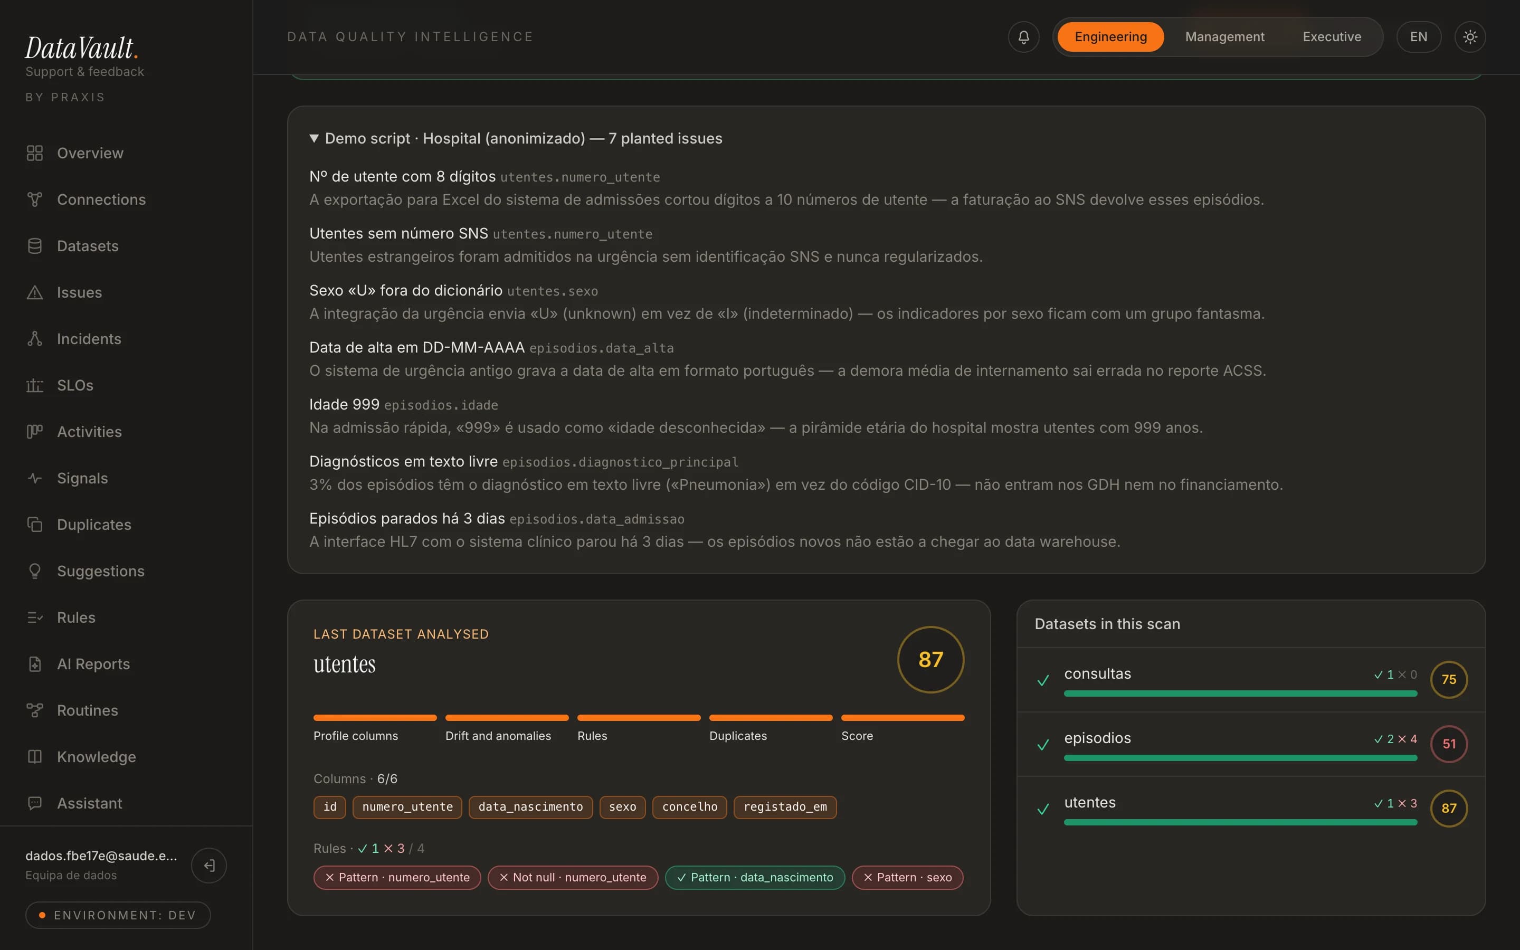
Task: Click the Datasets database icon
Action: click(x=34, y=246)
